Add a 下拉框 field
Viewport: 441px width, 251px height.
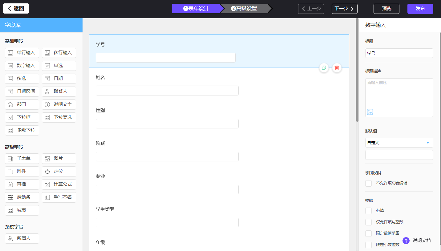22,117
